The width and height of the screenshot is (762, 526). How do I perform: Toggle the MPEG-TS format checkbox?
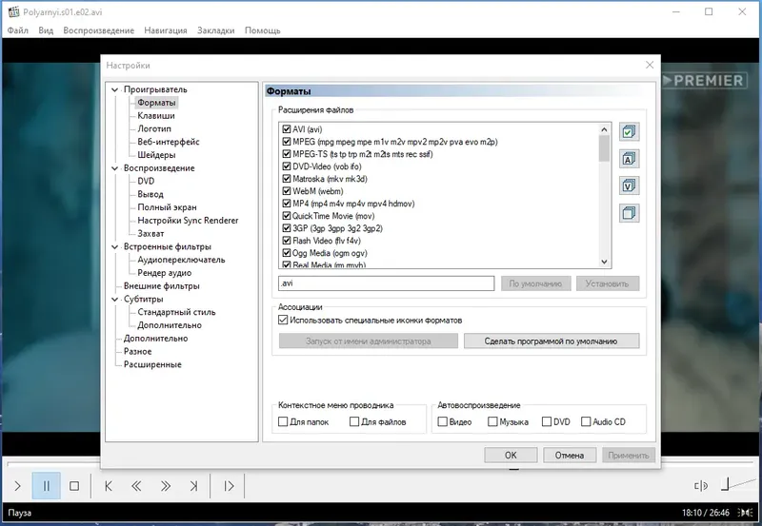287,154
